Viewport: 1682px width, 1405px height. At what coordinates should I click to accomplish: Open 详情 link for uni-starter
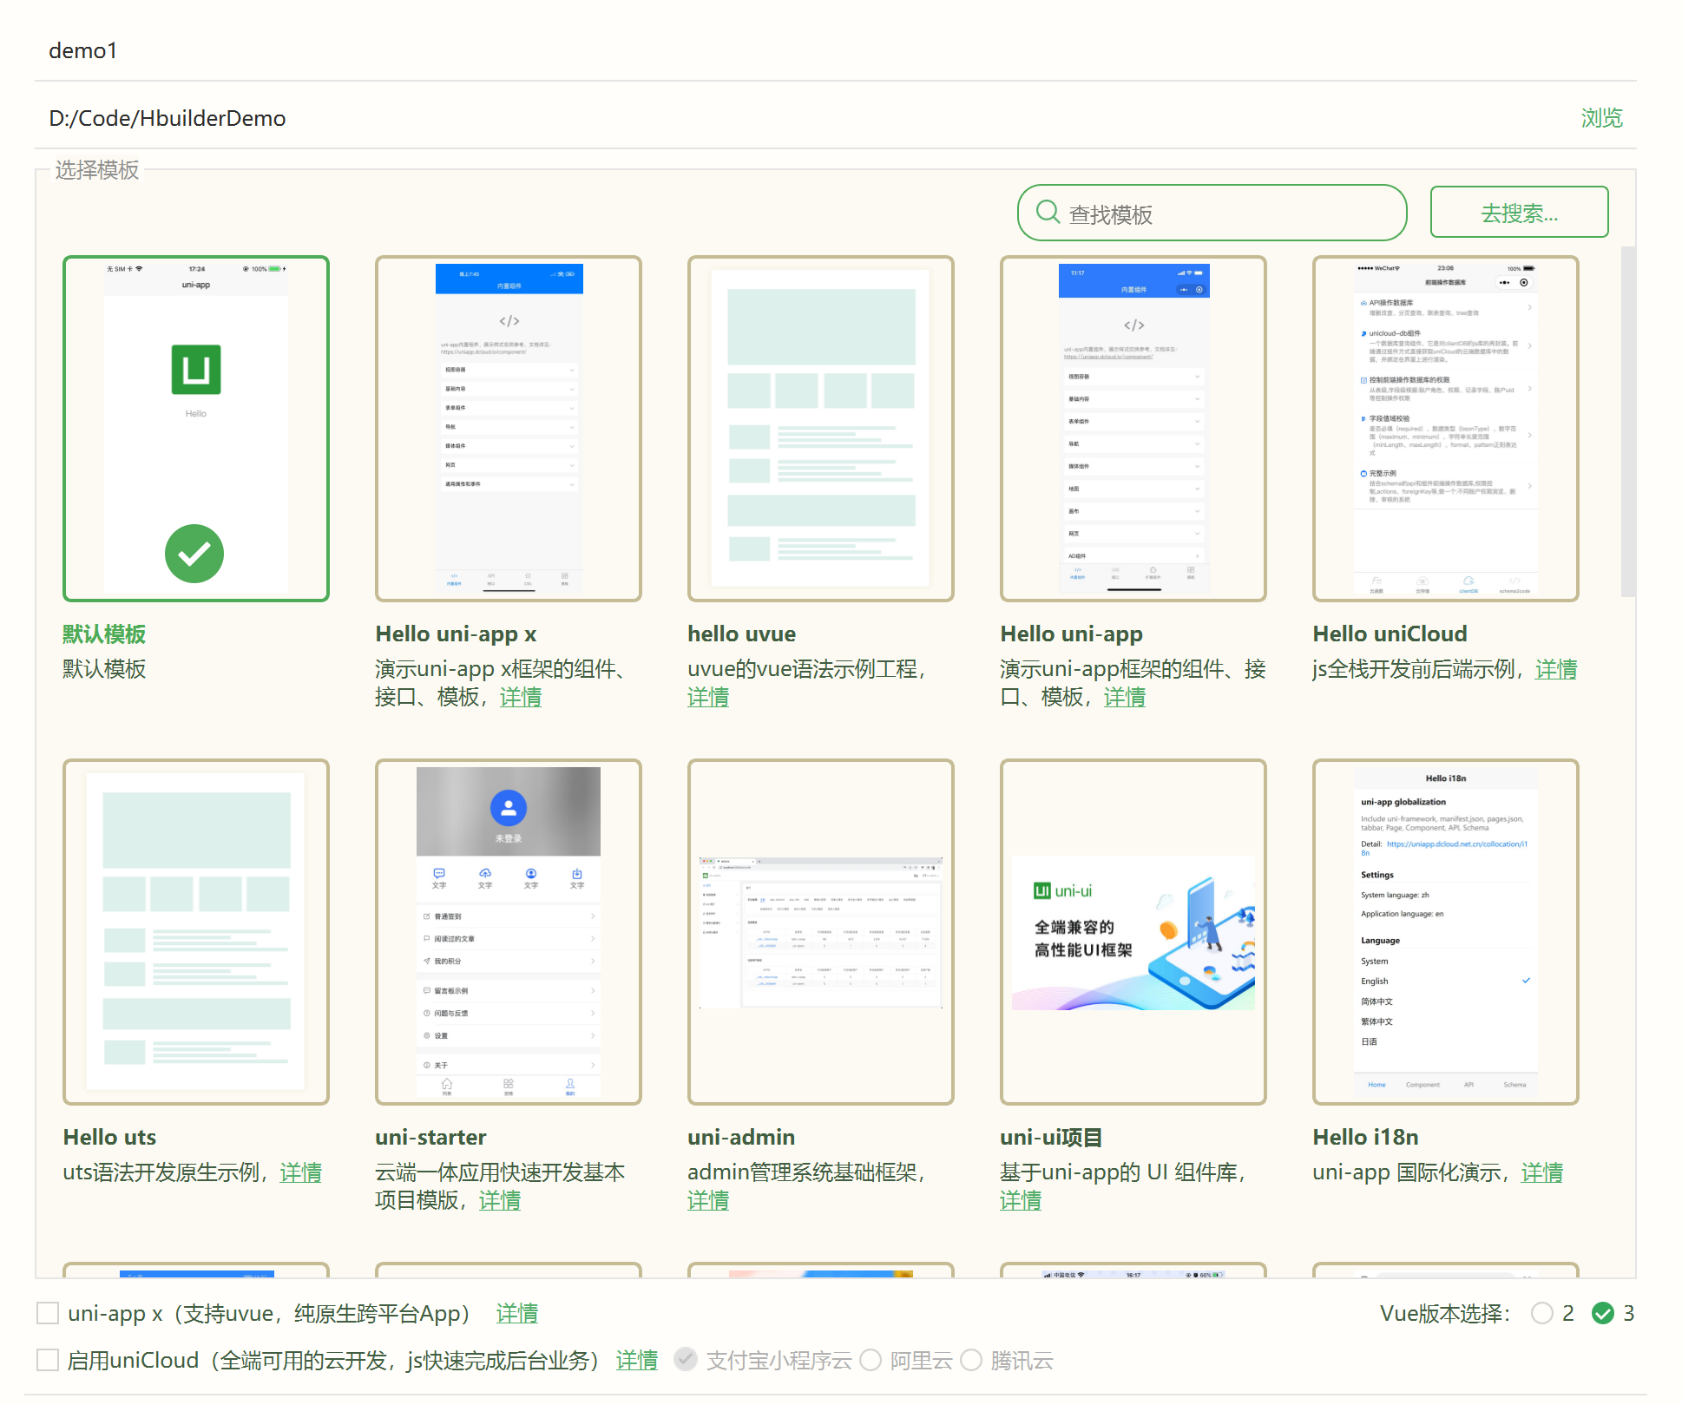coord(500,1200)
